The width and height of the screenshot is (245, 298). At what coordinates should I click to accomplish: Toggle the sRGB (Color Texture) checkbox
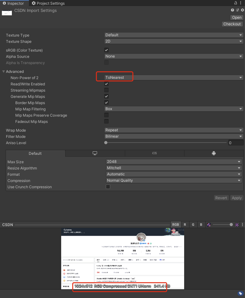[x=106, y=50]
